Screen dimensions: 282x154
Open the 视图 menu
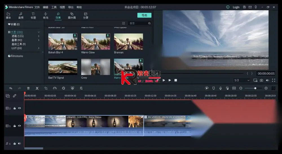pyautogui.click(x=62, y=7)
